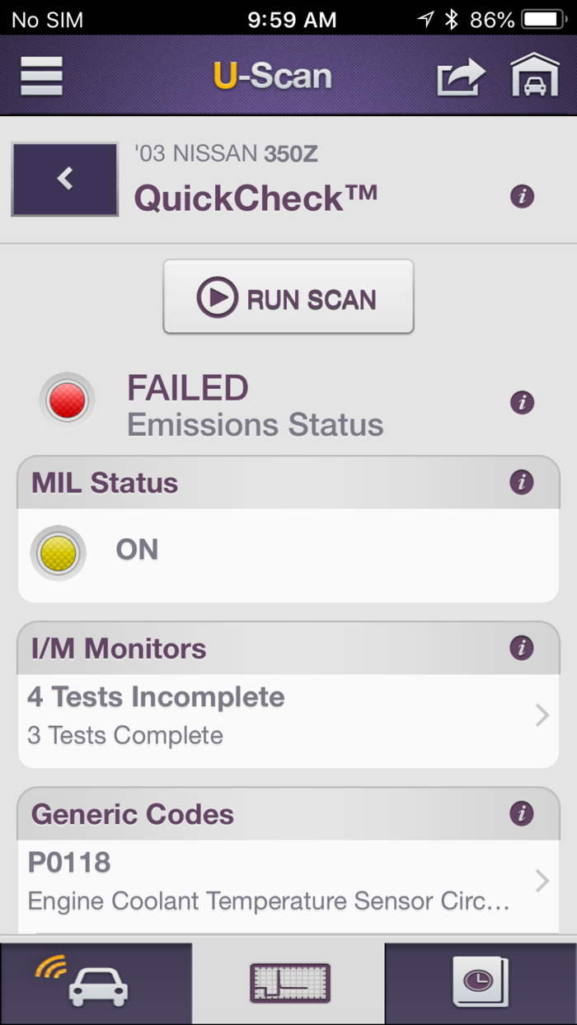Open the garage vehicle selector icon
577x1025 pixels.
(x=535, y=75)
